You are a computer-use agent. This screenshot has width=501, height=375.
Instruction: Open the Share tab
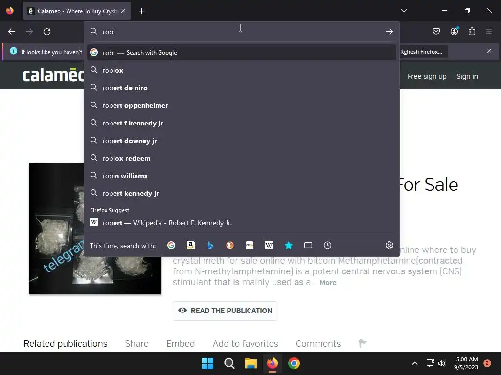[x=137, y=343]
